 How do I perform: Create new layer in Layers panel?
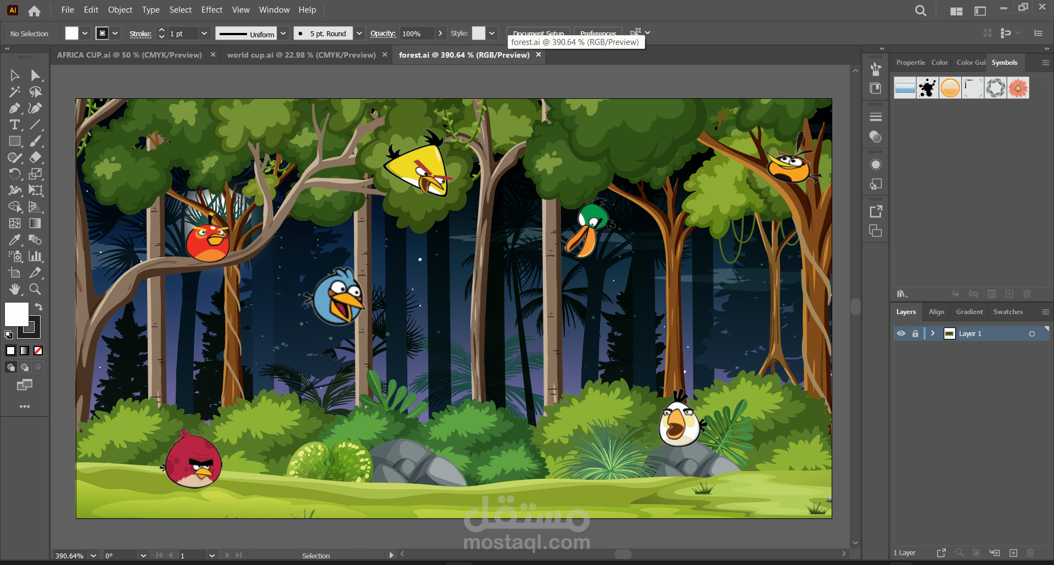click(x=1013, y=553)
